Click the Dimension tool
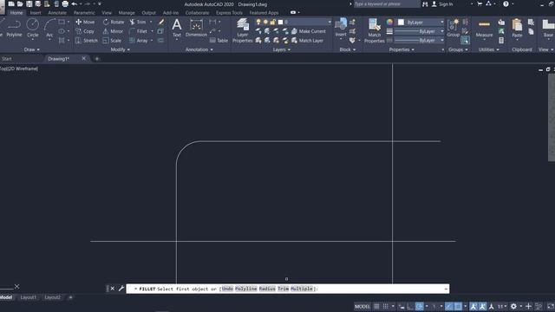The height and width of the screenshot is (312, 555). [196, 28]
